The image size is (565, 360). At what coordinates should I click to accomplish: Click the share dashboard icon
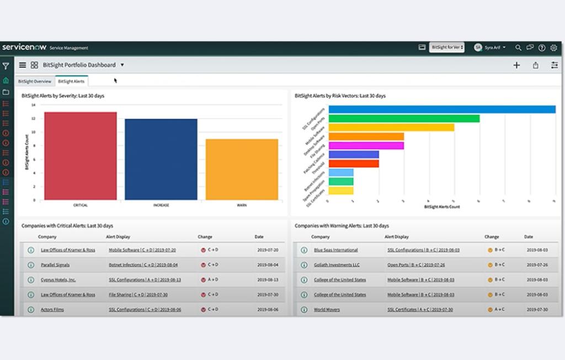click(x=535, y=65)
